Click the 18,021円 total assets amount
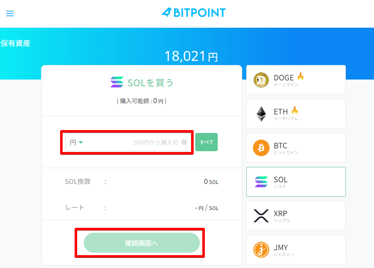The height and width of the screenshot is (268, 374). pos(191,56)
